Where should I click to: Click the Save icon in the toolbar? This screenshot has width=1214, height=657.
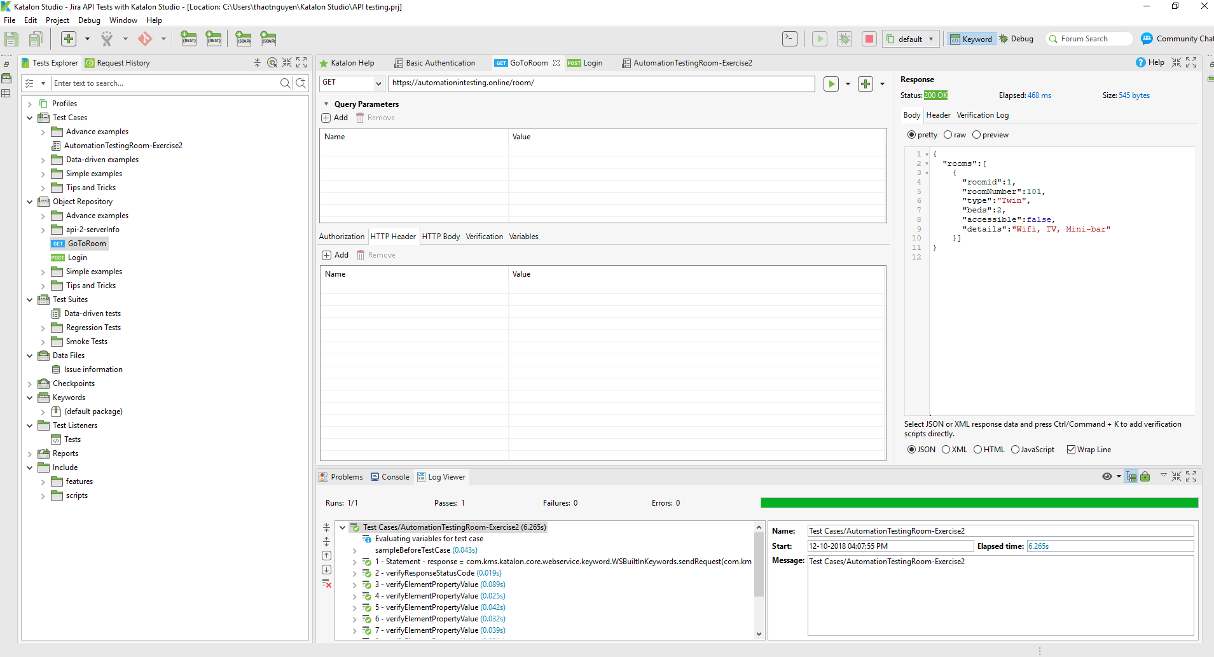(x=11, y=39)
